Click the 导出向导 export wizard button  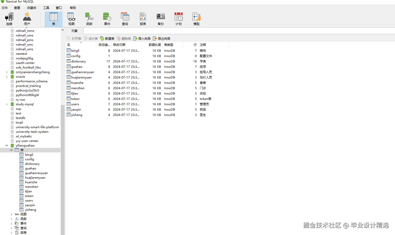point(162,38)
